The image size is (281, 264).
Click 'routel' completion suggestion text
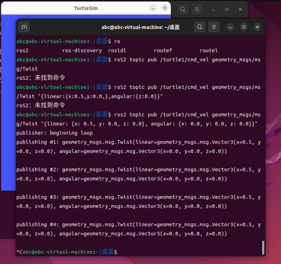tap(209, 51)
